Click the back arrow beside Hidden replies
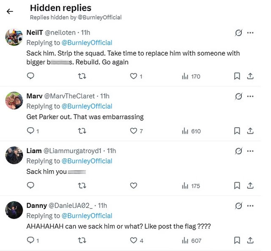 pyautogui.click(x=10, y=11)
